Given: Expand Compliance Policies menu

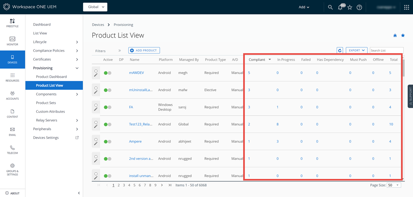Looking at the screenshot, I should (77, 51).
